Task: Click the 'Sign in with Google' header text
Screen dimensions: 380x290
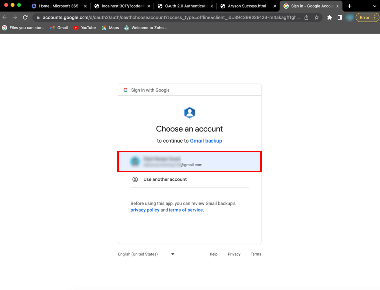Action: pyautogui.click(x=150, y=90)
